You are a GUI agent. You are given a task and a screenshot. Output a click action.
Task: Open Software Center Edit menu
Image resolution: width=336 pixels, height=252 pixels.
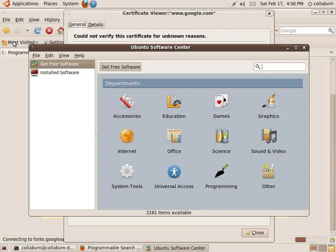point(49,55)
